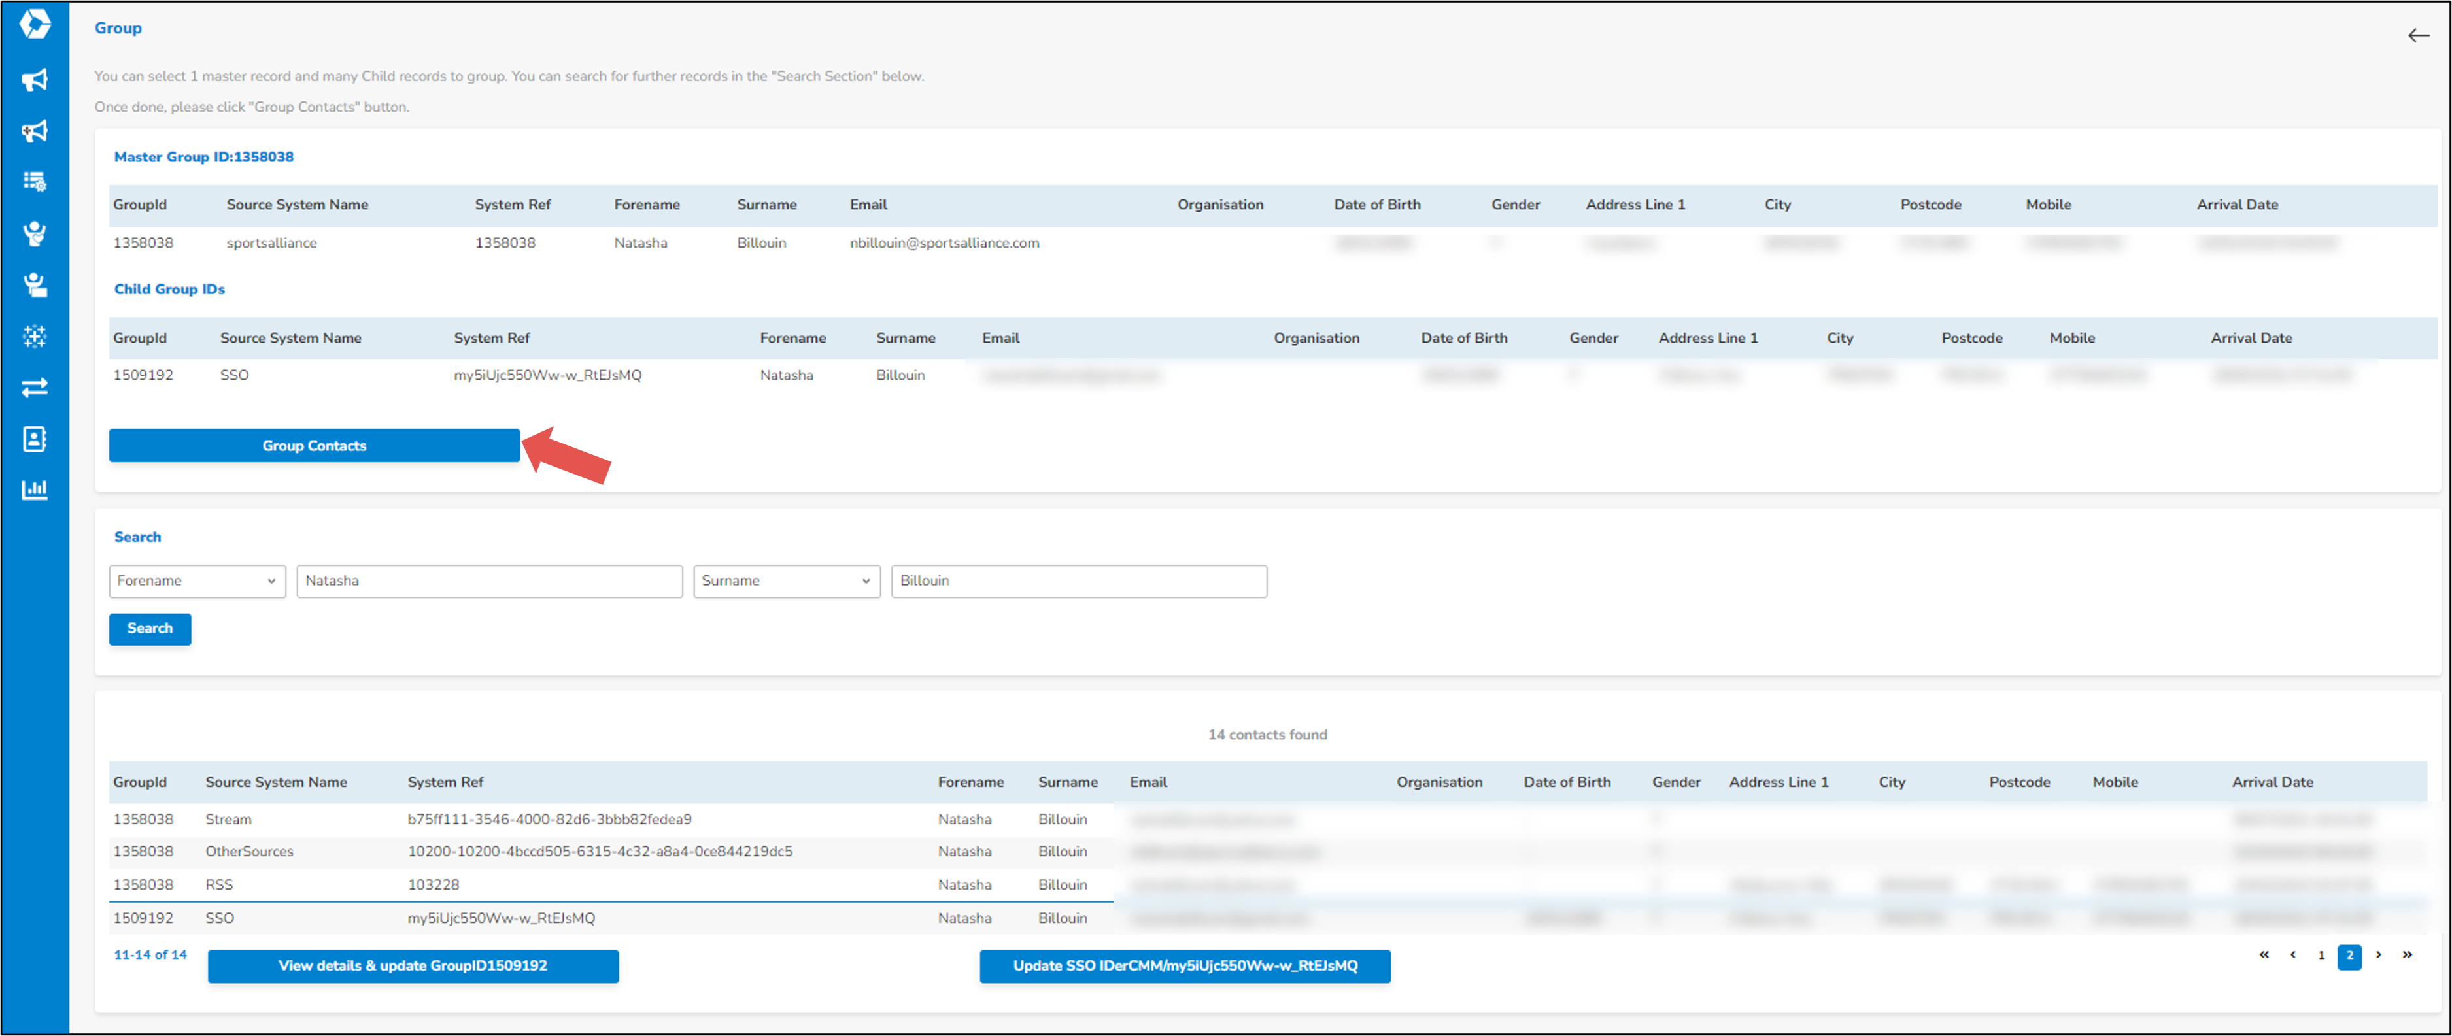Open the reports bar-chart sidebar icon
This screenshot has width=2452, height=1036.
click(34, 489)
